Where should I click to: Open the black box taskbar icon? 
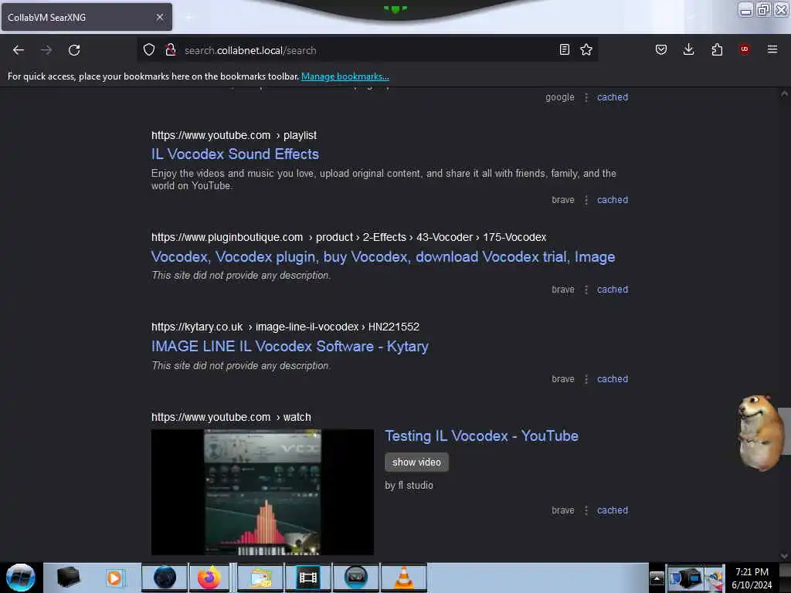pos(68,578)
